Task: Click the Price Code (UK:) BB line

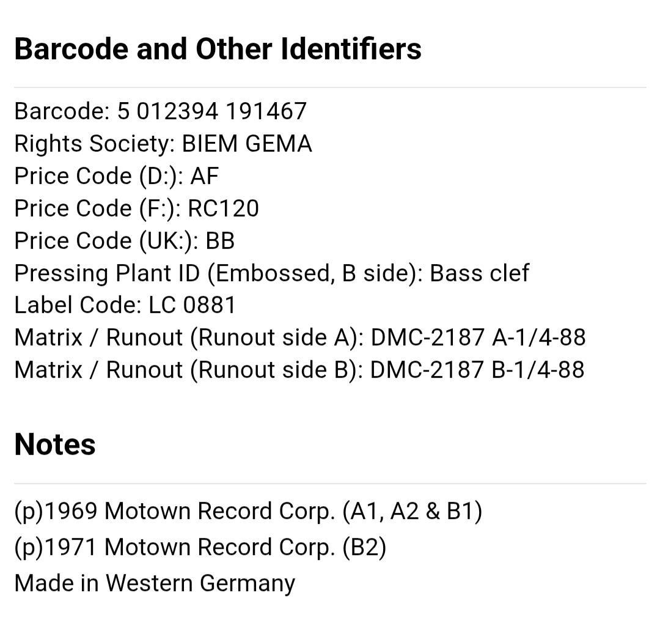Action: tap(125, 241)
